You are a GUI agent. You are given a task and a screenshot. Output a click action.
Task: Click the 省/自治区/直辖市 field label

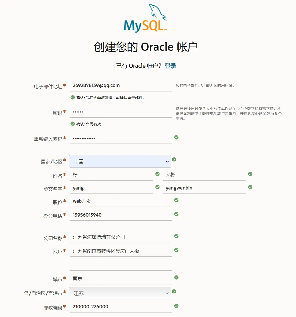pos(43,293)
